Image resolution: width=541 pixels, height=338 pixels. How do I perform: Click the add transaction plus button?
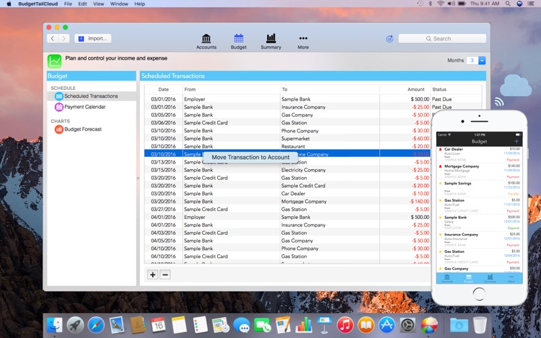pos(153,274)
